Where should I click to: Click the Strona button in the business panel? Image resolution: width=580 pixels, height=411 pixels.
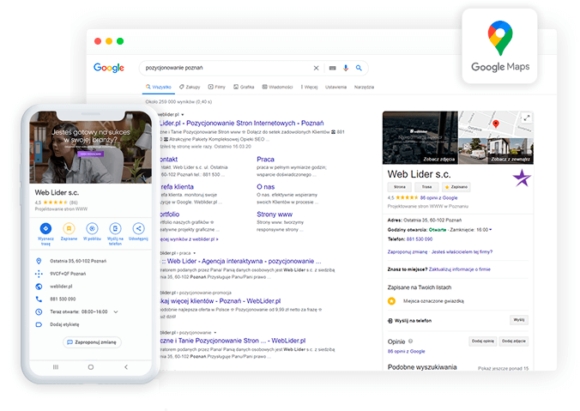click(400, 187)
